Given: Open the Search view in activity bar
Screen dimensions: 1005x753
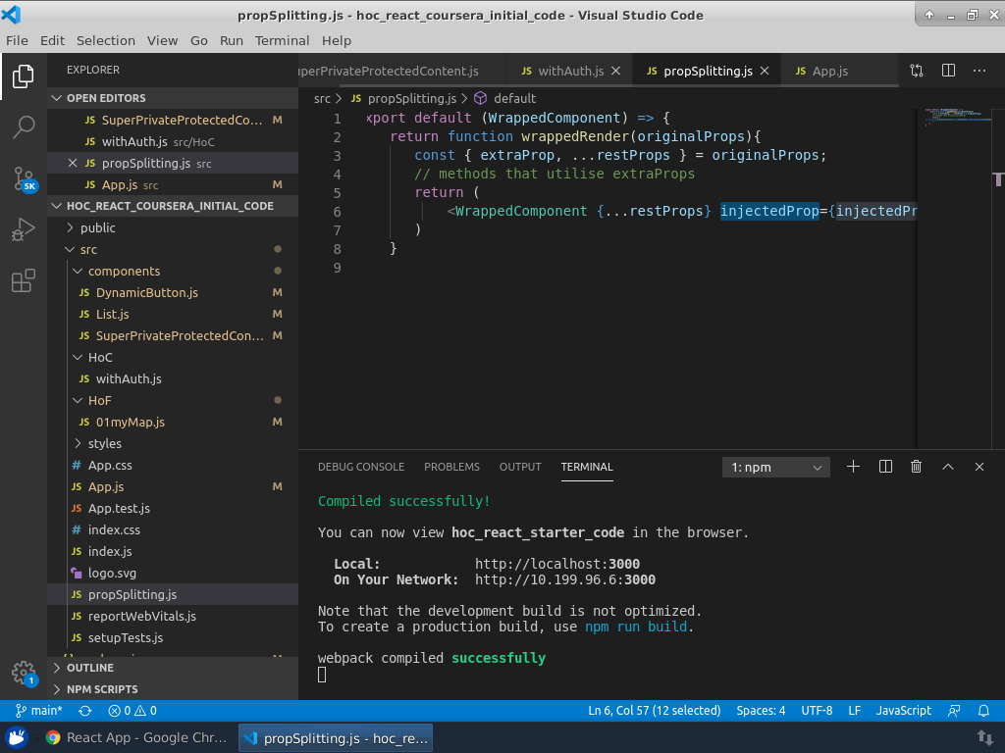Looking at the screenshot, I should (24, 126).
